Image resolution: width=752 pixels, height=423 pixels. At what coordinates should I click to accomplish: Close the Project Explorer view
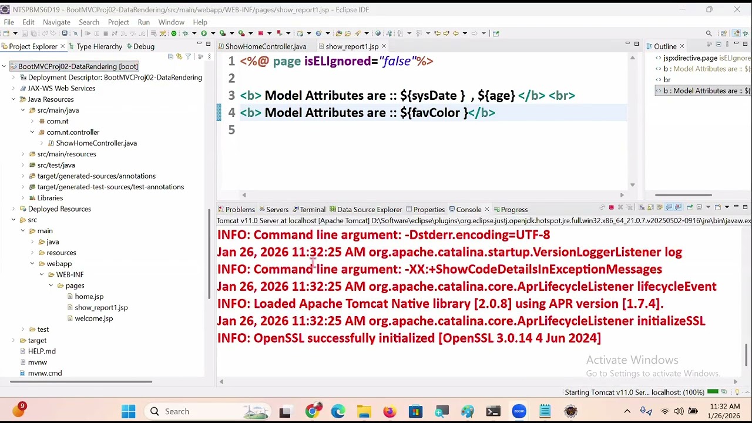(x=62, y=46)
